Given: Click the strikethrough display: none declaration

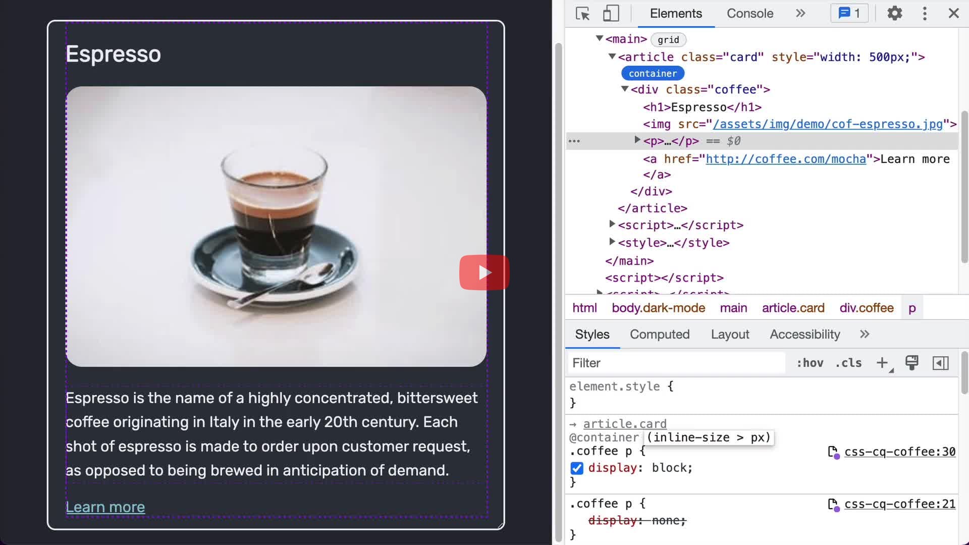Looking at the screenshot, I should [637, 520].
